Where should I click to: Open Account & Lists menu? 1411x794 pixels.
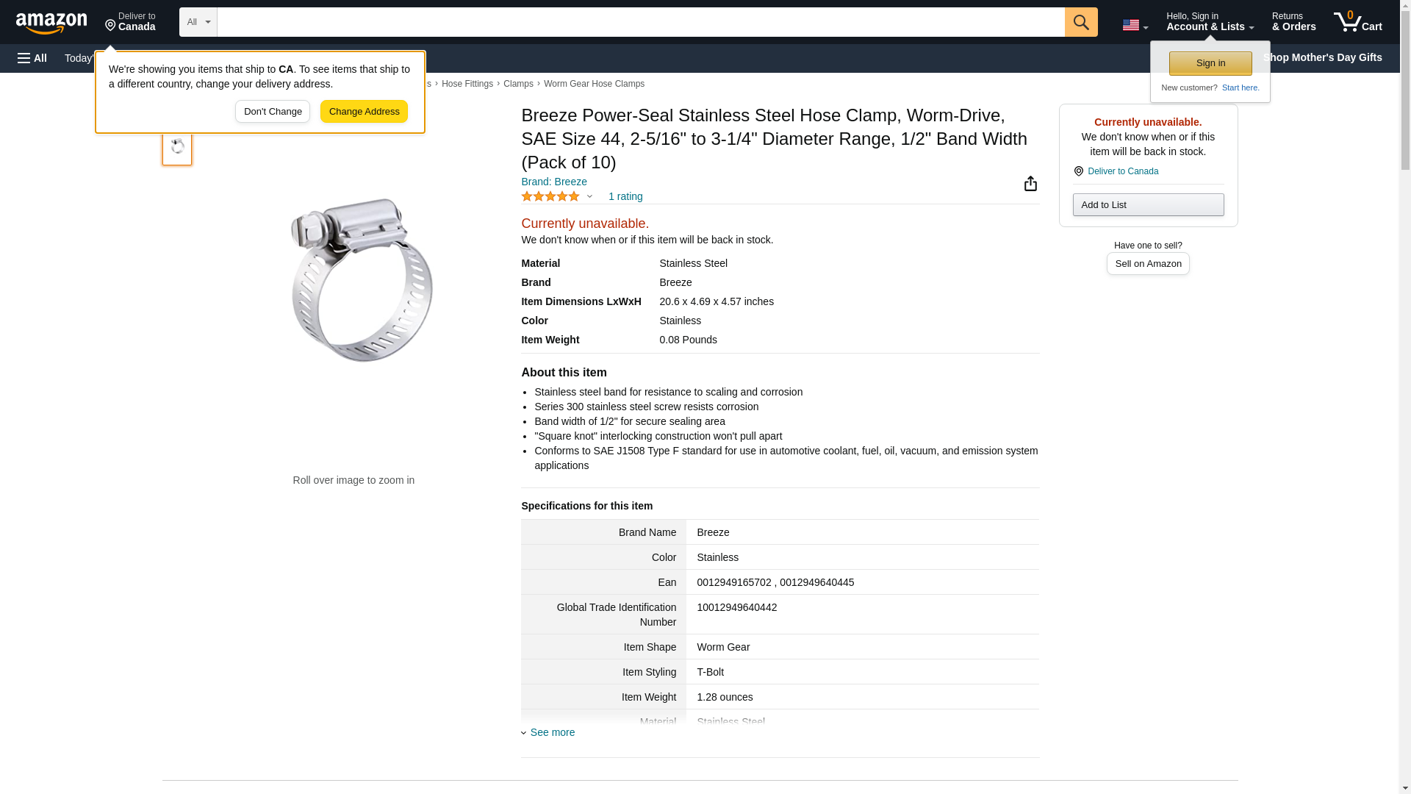tap(1210, 22)
